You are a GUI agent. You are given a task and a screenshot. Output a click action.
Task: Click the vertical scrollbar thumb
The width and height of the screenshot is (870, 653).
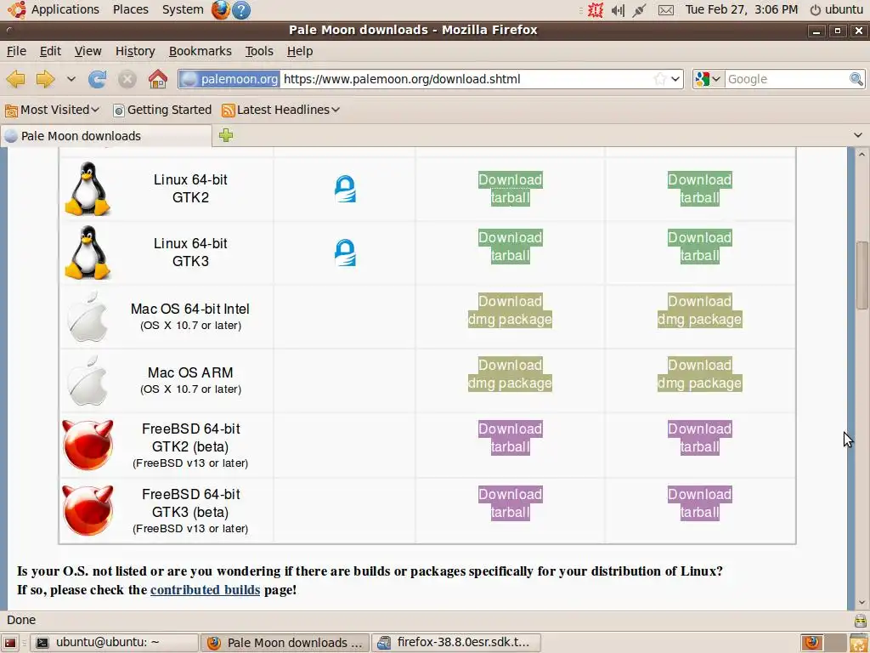coord(862,275)
